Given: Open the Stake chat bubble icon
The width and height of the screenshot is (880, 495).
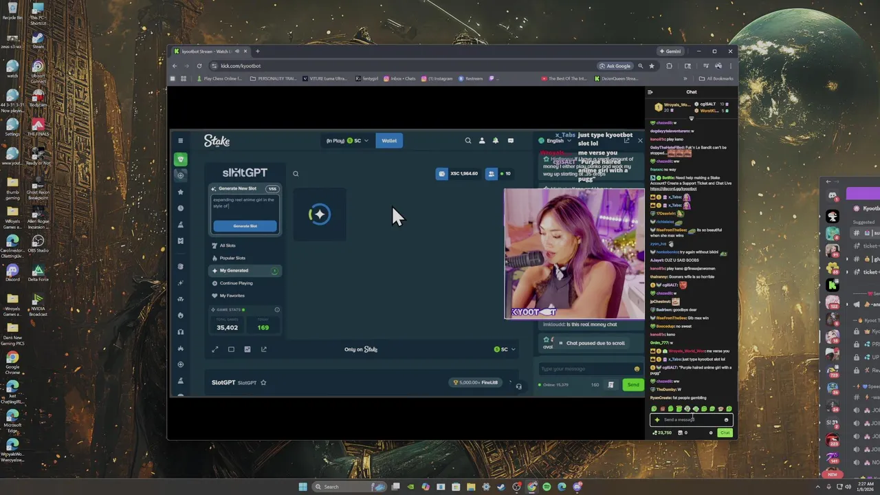Looking at the screenshot, I should [x=510, y=140].
